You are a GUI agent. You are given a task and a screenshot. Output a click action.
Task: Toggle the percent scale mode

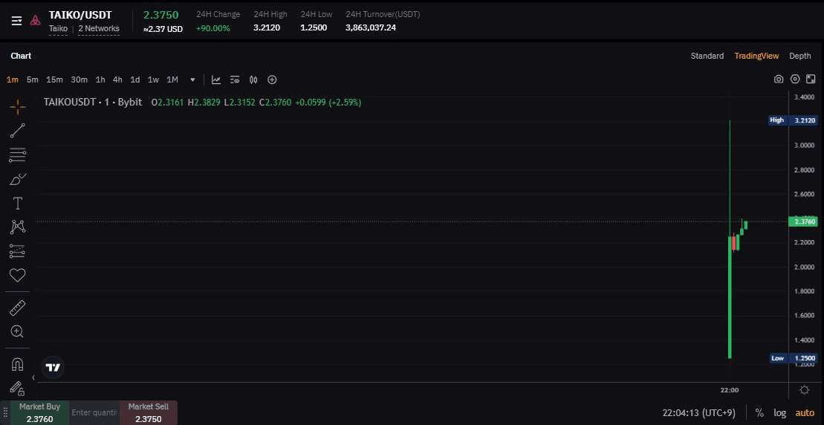[759, 413]
